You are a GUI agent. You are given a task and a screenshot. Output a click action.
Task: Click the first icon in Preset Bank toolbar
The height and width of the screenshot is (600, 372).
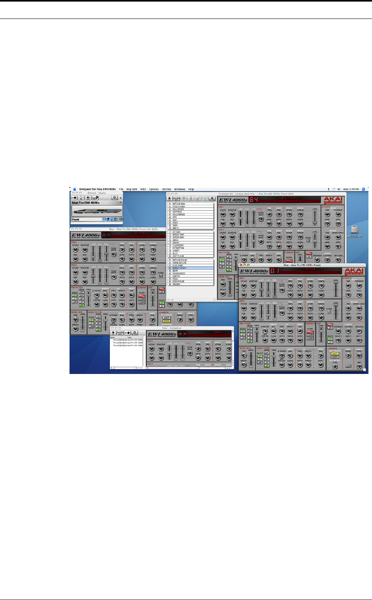click(x=169, y=199)
